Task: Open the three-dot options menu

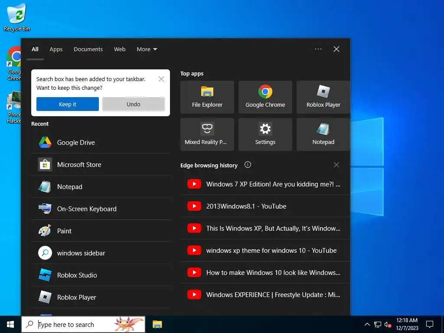Action: click(318, 49)
